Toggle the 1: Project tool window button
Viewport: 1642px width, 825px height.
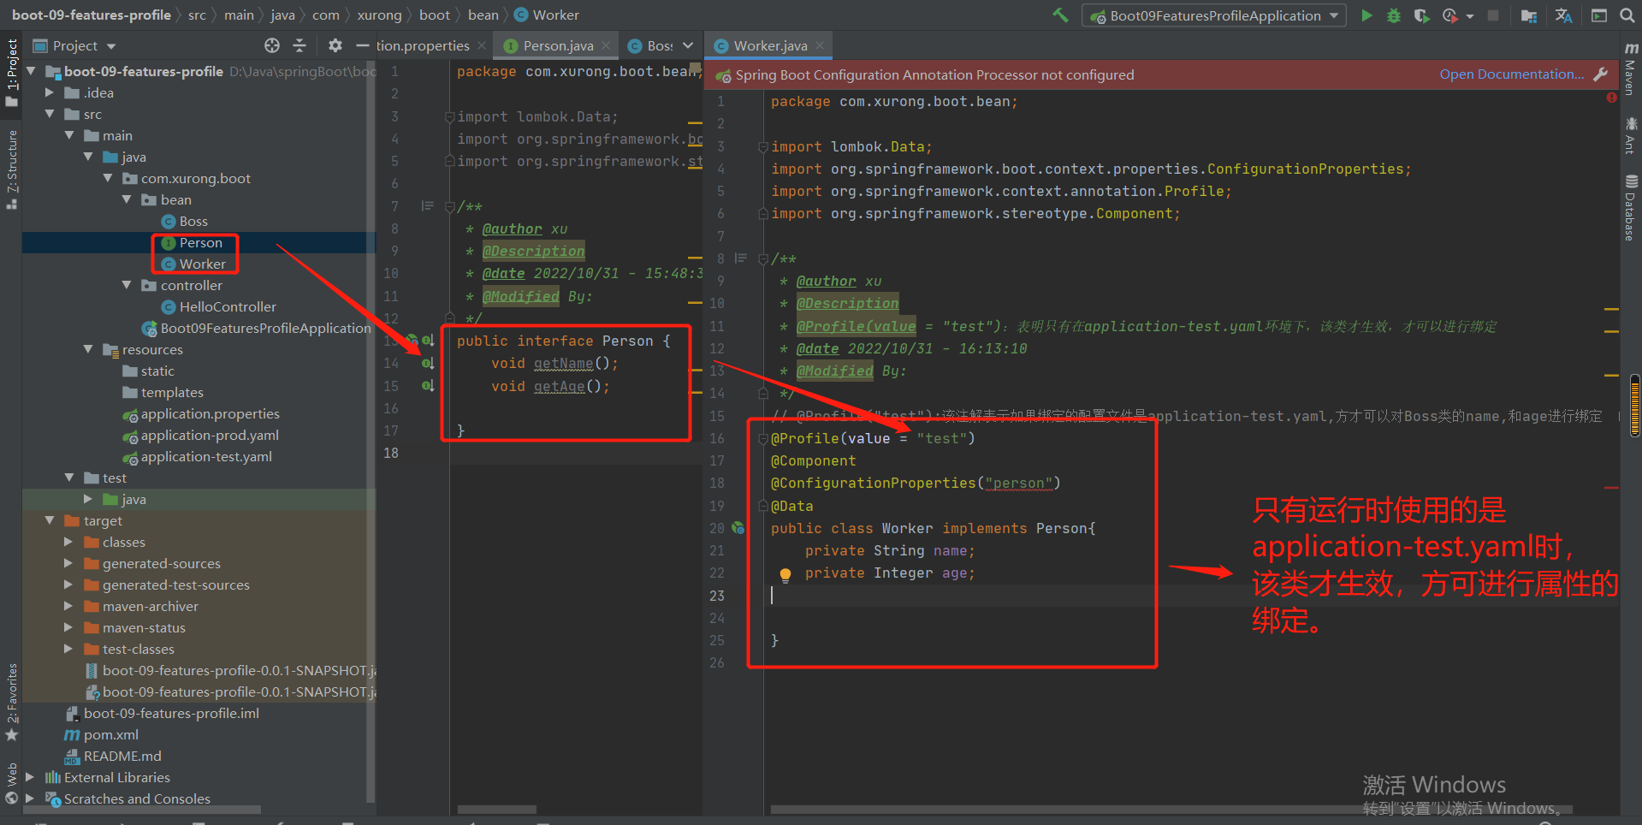coord(11,72)
